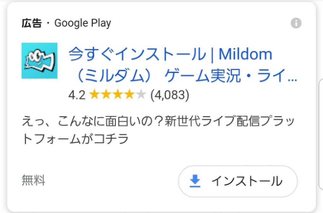
Task: Tap the Mildom app icon
Action: click(x=39, y=60)
